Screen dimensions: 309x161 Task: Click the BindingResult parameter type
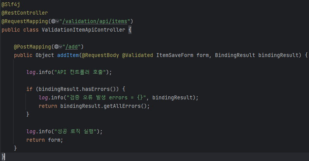click(235, 55)
